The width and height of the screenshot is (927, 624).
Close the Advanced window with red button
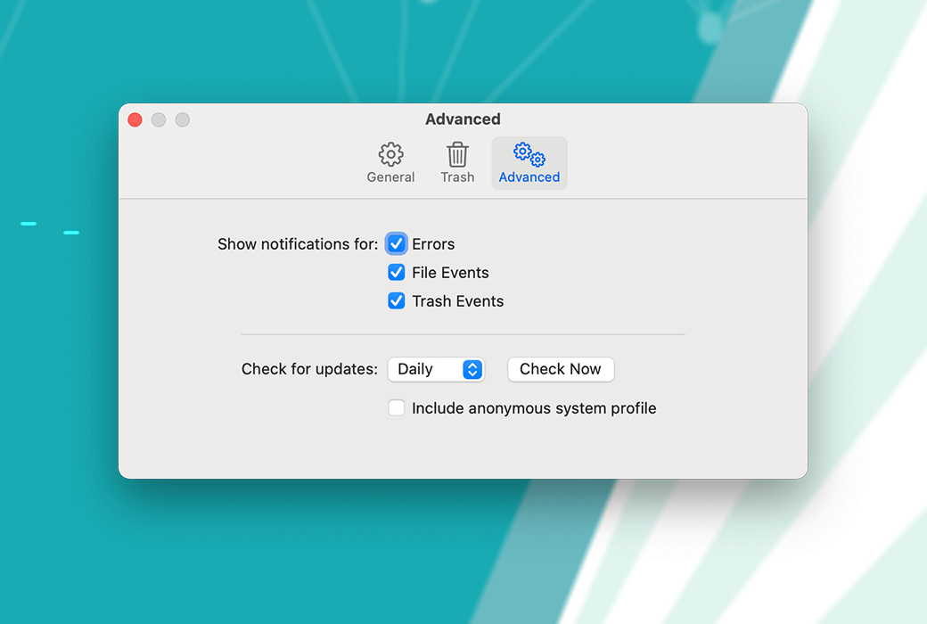[135, 119]
